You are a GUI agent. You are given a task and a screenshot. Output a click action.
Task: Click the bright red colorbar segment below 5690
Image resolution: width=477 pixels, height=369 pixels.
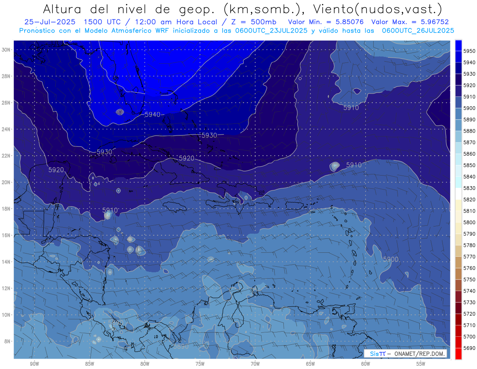458,353
